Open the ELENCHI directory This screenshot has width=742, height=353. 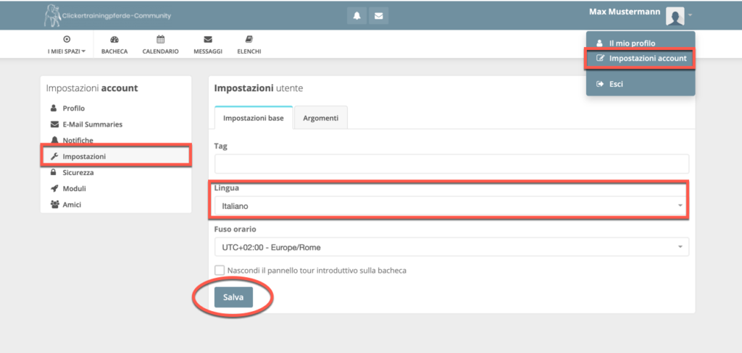(249, 45)
